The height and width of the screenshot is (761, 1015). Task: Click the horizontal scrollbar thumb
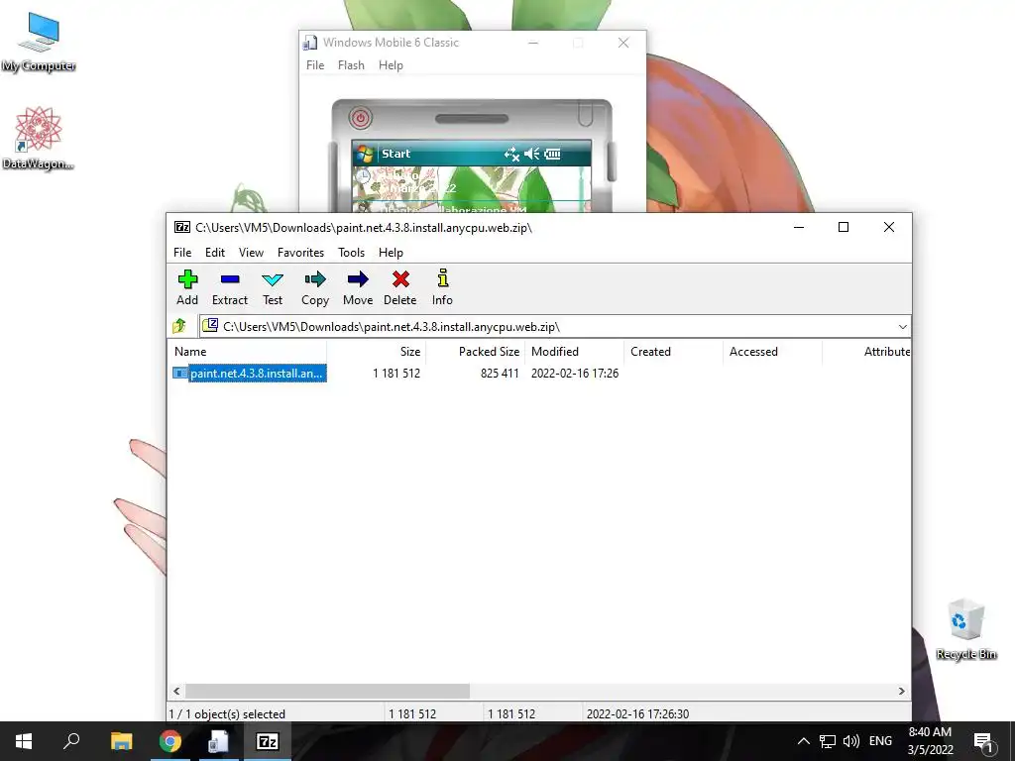click(327, 691)
